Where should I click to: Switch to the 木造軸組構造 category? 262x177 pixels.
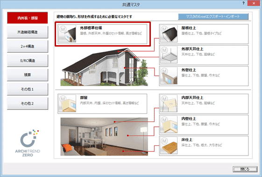pos(28,32)
